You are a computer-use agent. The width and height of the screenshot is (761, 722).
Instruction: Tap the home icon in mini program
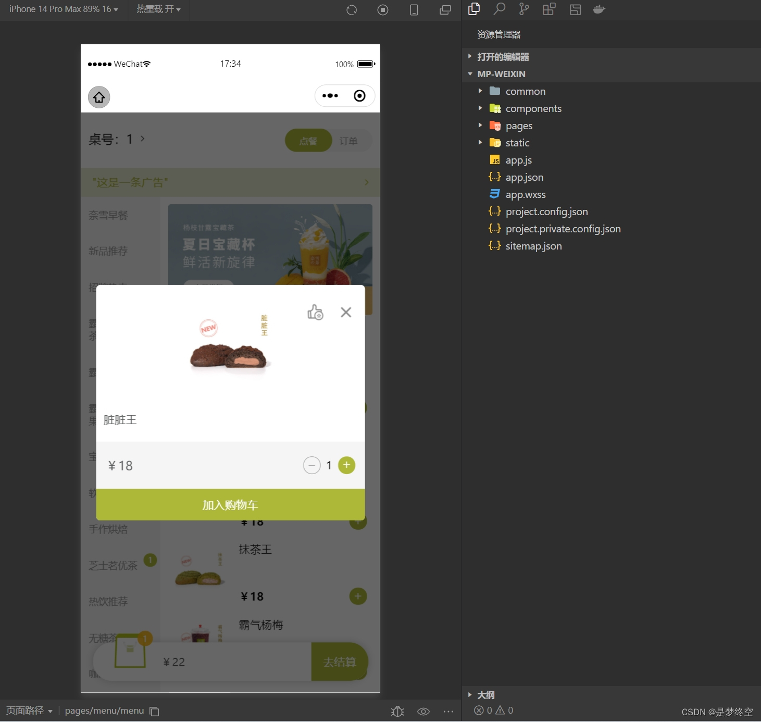(x=99, y=97)
